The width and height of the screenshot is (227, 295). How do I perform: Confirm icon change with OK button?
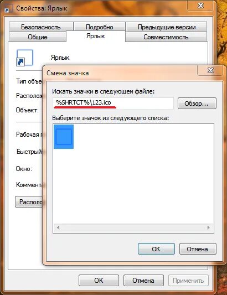(156, 249)
